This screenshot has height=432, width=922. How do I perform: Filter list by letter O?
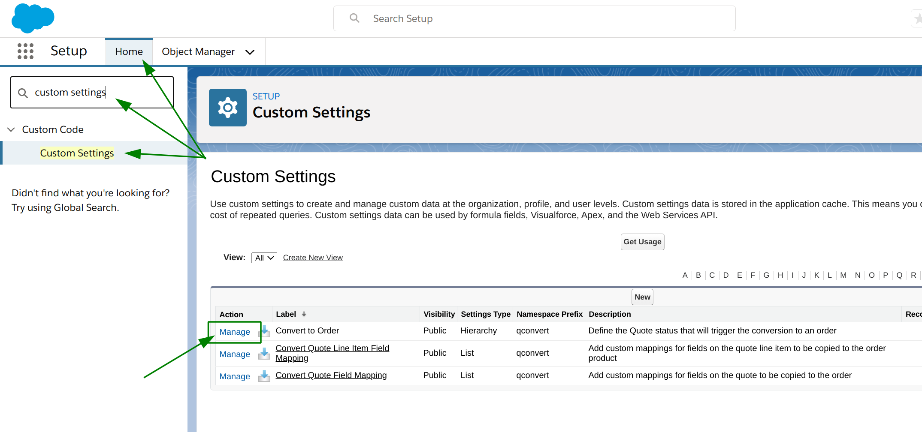(x=872, y=275)
